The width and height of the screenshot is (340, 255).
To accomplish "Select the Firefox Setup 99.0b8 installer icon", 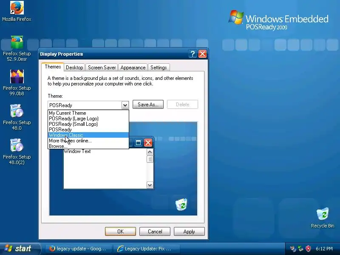I will pos(17,83).
